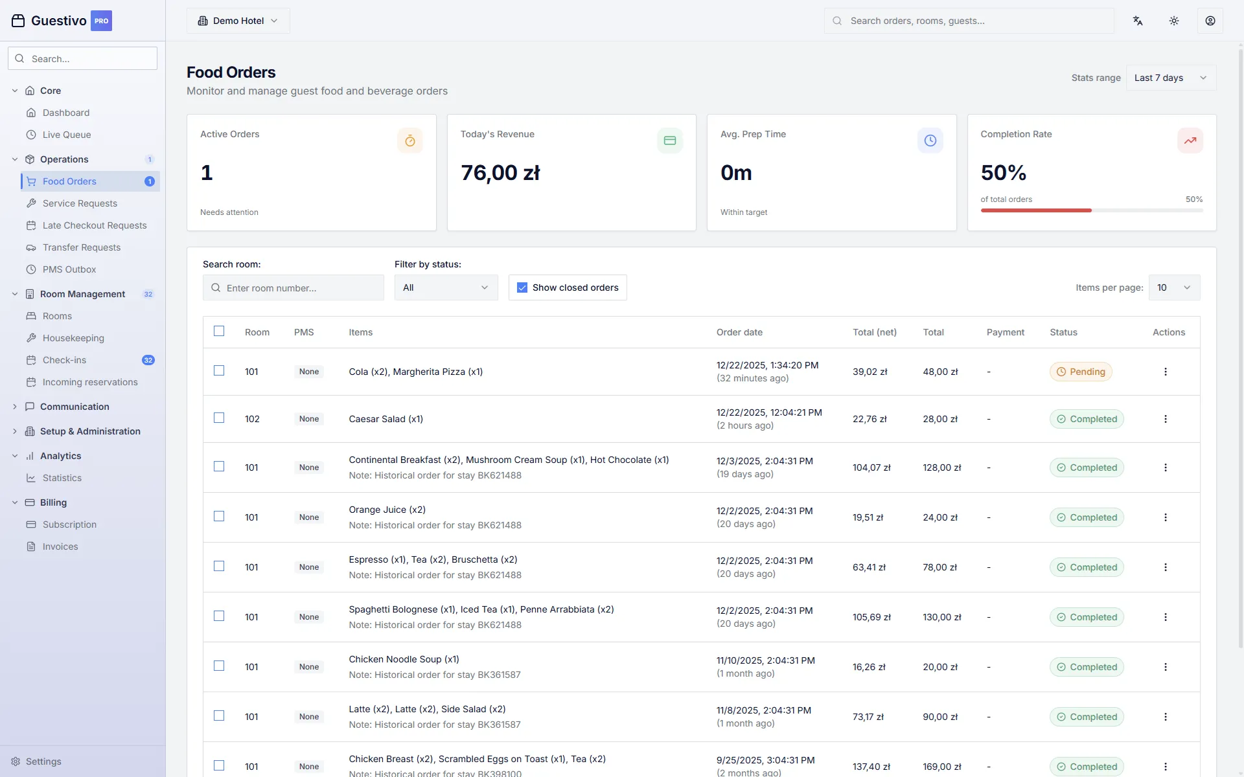Select the checkbox for room 102 order
Image resolution: width=1244 pixels, height=777 pixels.
[219, 418]
